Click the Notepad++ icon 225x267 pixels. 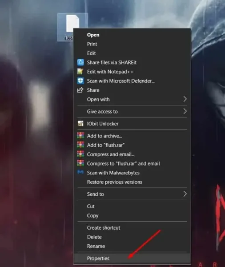coord(80,72)
